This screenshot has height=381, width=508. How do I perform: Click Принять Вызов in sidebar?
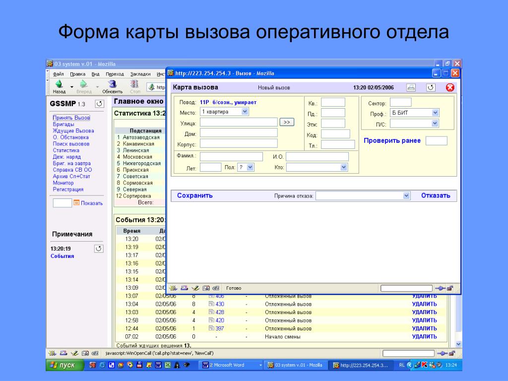click(x=71, y=118)
